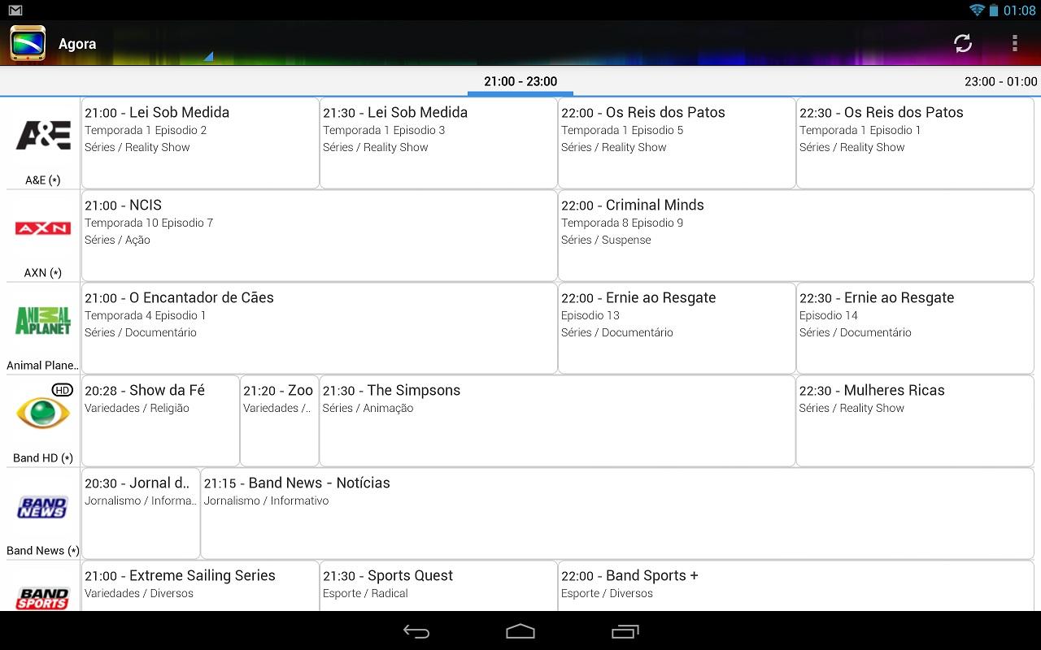Select the Band News channel logo

point(43,507)
